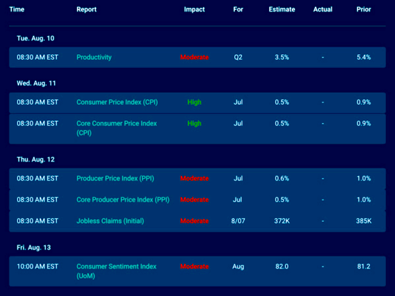Click the Producer Price Index (PPI) link

115,178
